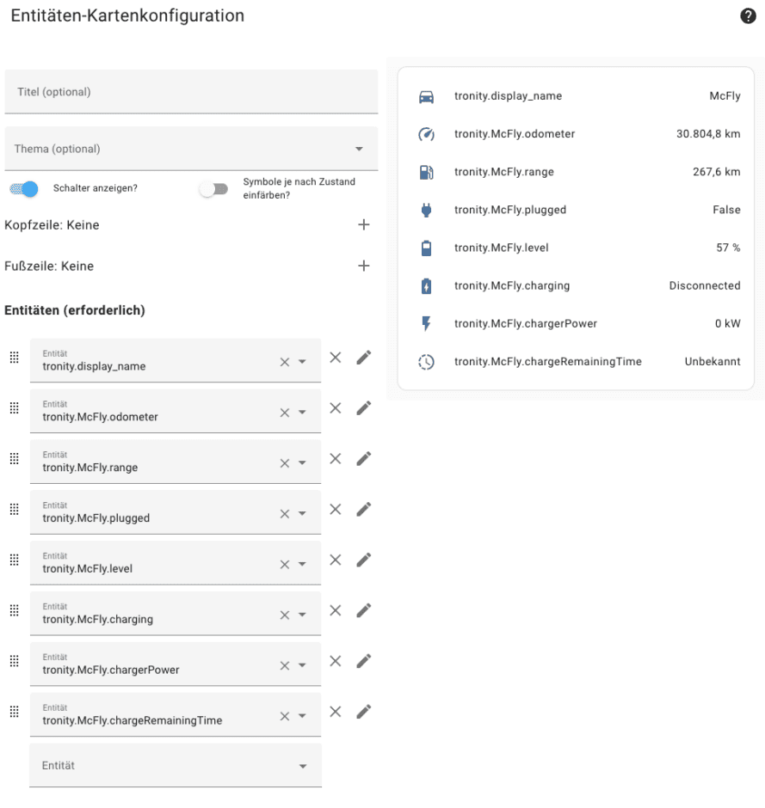Image resolution: width=765 pixels, height=808 pixels.
Task: Edit the tronity.McFly.chargerPower entity
Action: pyautogui.click(x=363, y=661)
